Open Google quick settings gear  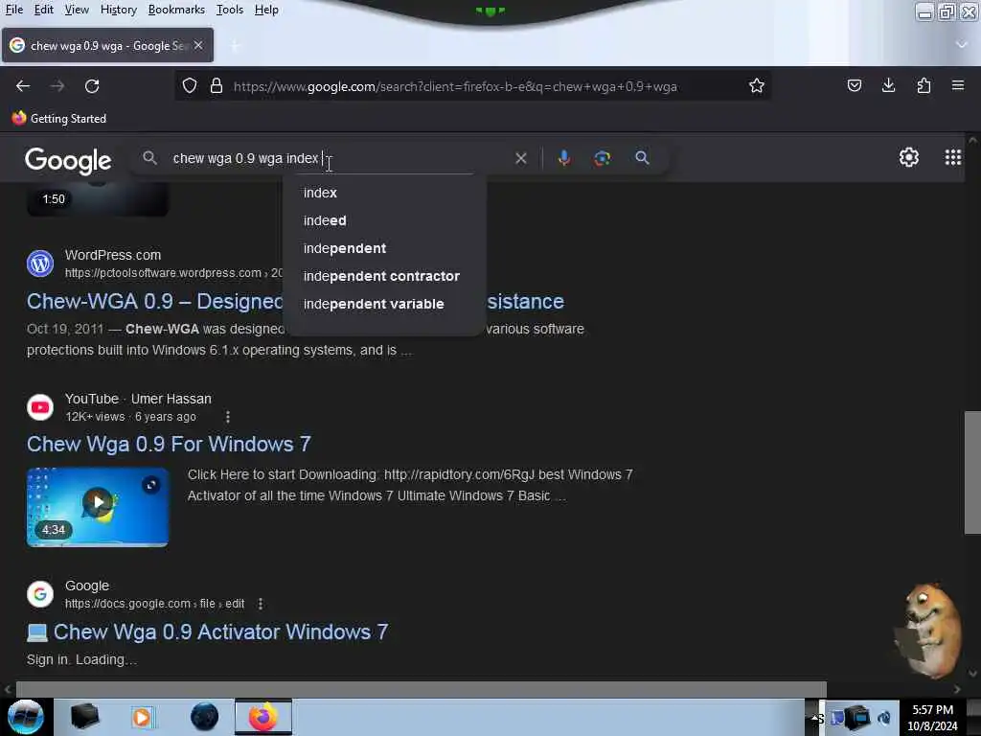point(908,157)
